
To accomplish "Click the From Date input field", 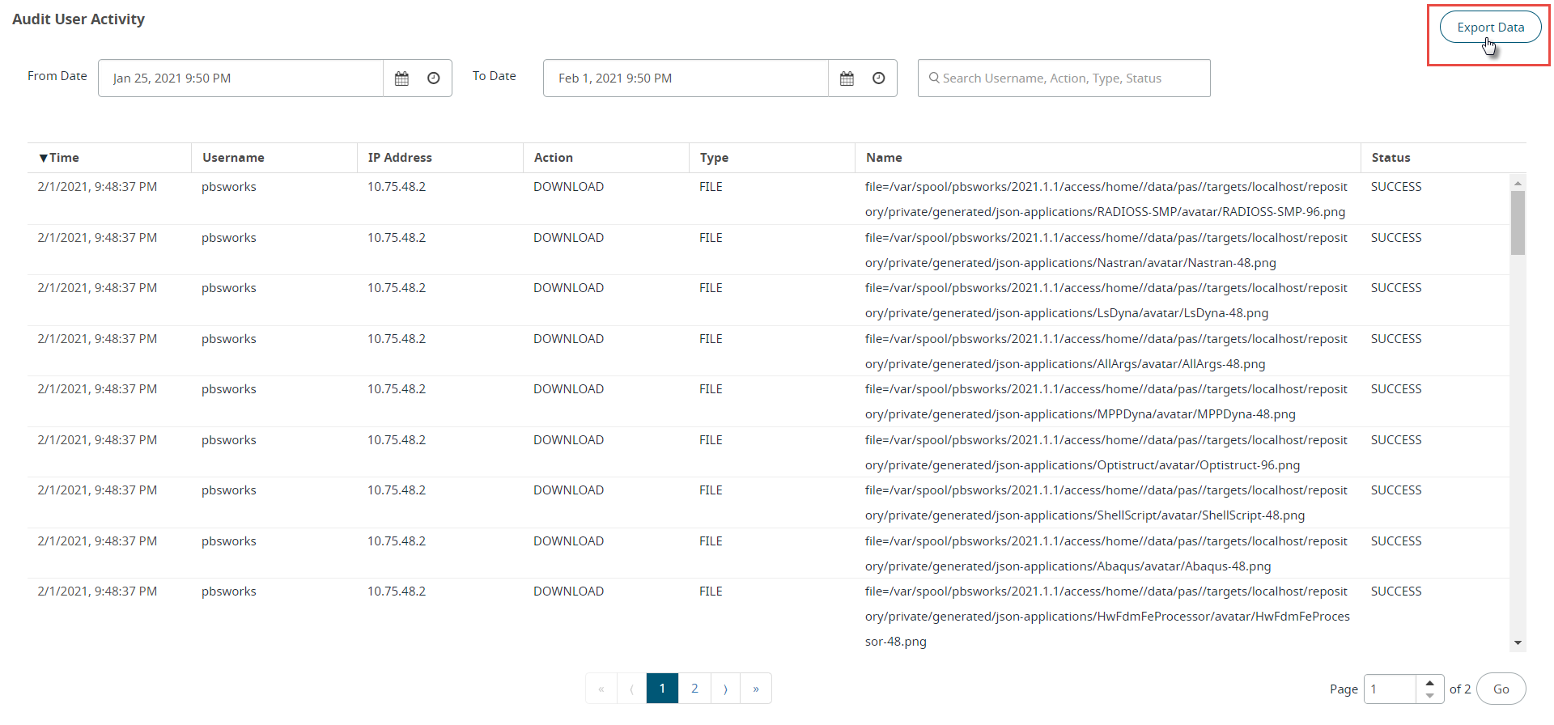I will (x=240, y=78).
